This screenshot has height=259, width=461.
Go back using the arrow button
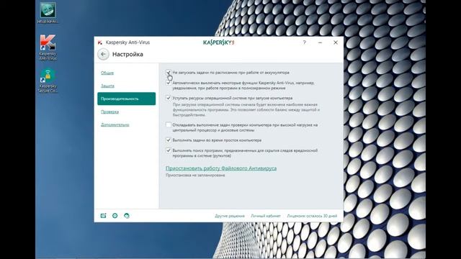tap(103, 55)
